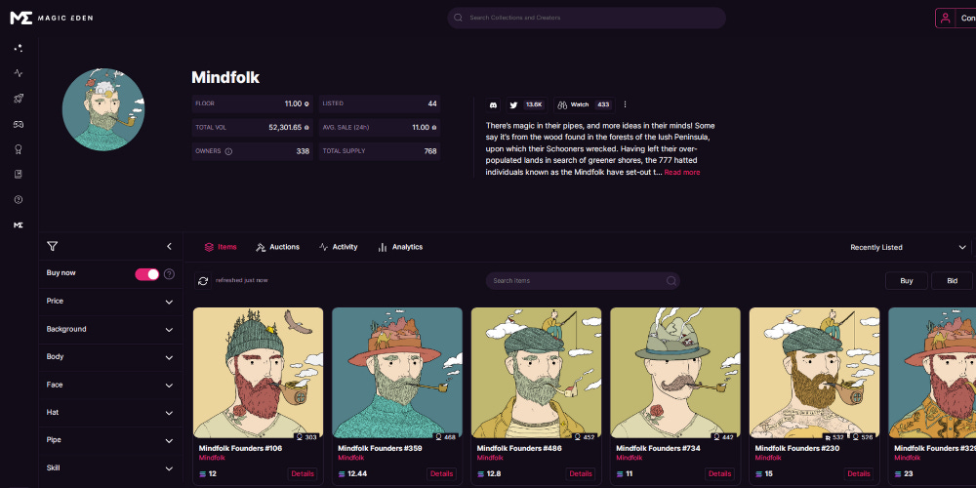Image resolution: width=976 pixels, height=488 pixels.
Task: Click the search magnifier in Search items
Action: click(671, 281)
